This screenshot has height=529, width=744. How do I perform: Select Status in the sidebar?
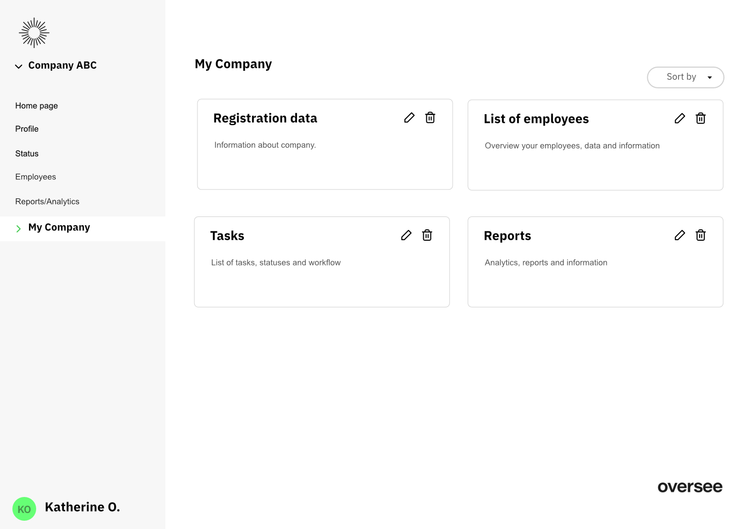(x=27, y=153)
